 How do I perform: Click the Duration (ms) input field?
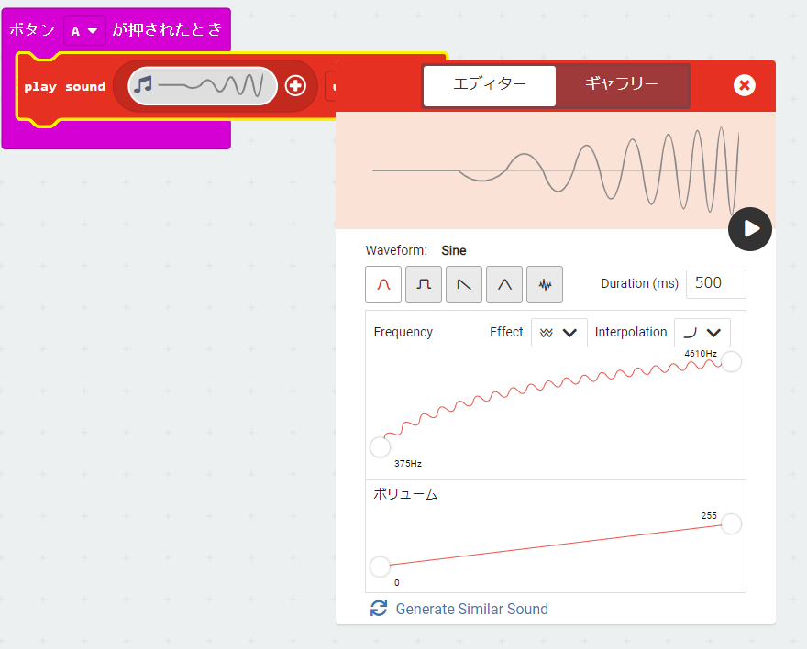click(715, 283)
